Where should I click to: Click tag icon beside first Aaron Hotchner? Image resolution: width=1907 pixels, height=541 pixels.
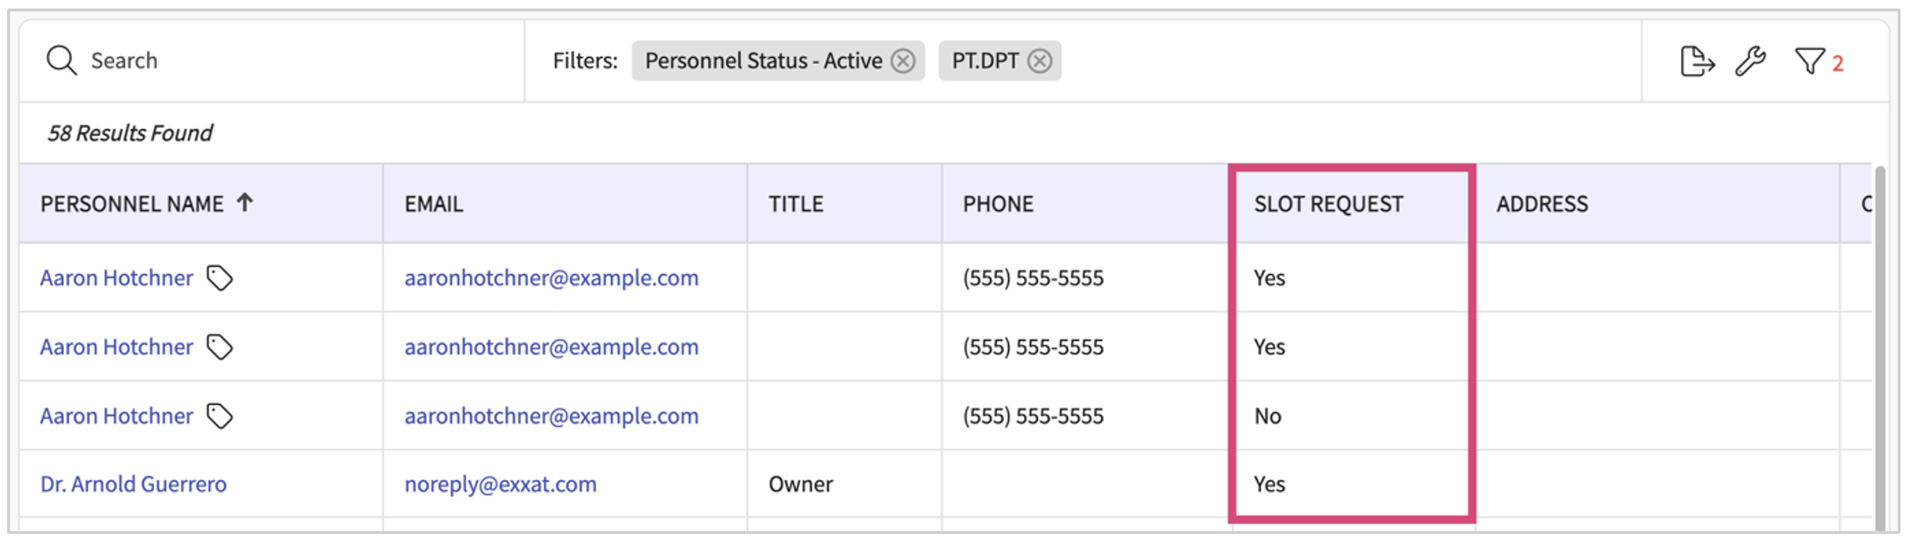[219, 278]
